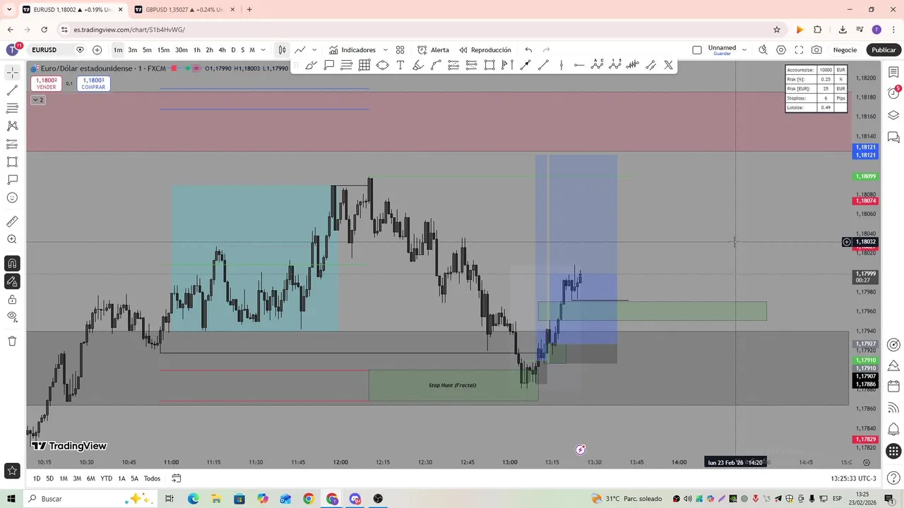Select the ruler measure tool
Image resolution: width=904 pixels, height=508 pixels.
[x=12, y=222]
